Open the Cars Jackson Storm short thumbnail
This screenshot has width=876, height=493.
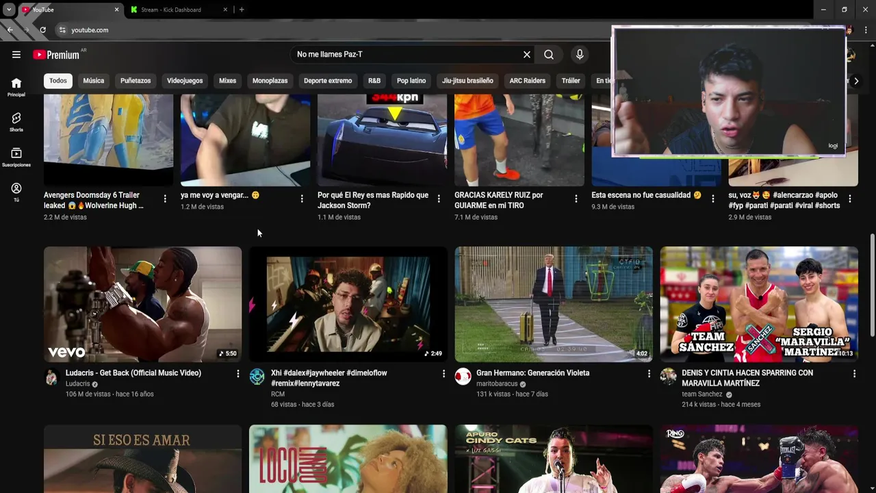pos(382,140)
